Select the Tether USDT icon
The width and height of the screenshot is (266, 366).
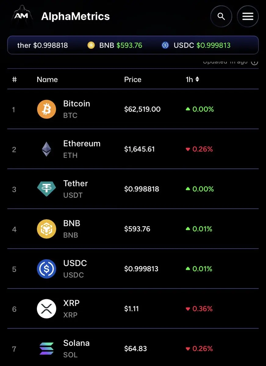click(x=47, y=189)
